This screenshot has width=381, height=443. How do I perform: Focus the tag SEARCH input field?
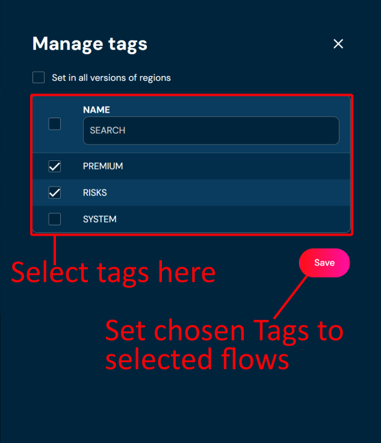[211, 130]
